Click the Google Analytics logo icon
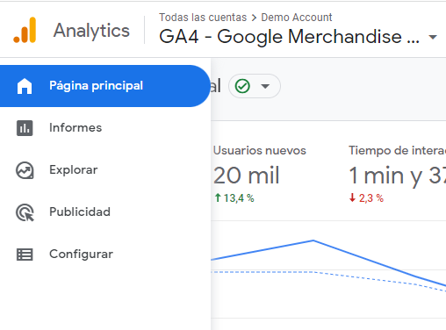Viewport: 446px width, 330px height. coord(25,30)
